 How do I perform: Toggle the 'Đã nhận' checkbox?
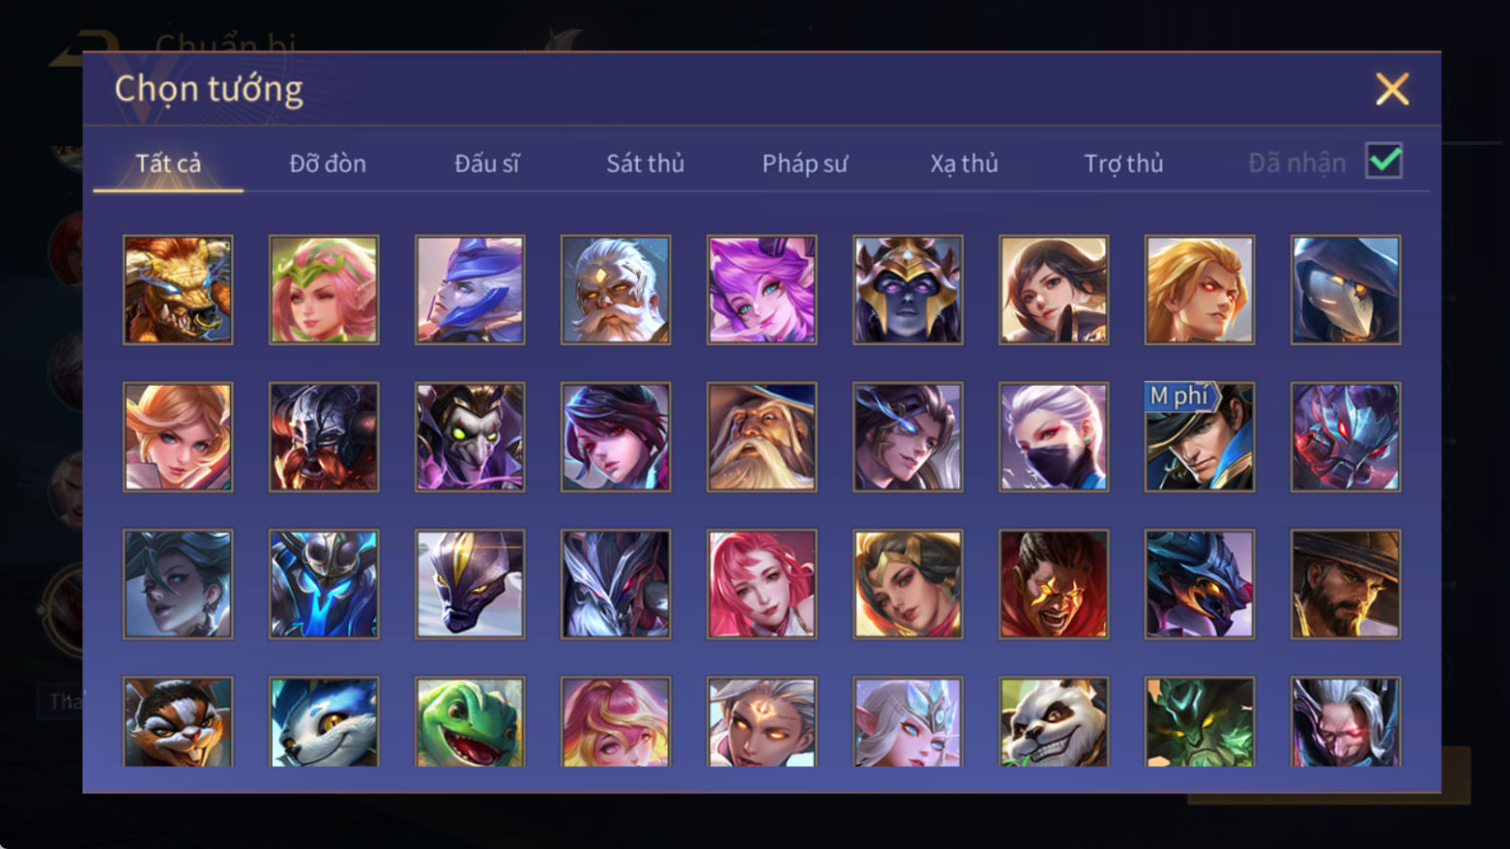point(1383,161)
